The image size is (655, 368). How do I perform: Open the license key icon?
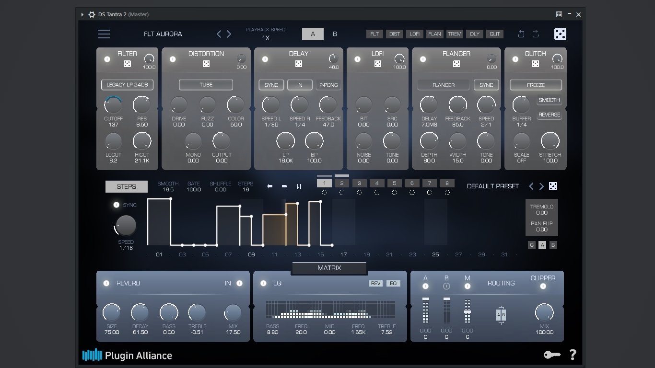click(552, 355)
